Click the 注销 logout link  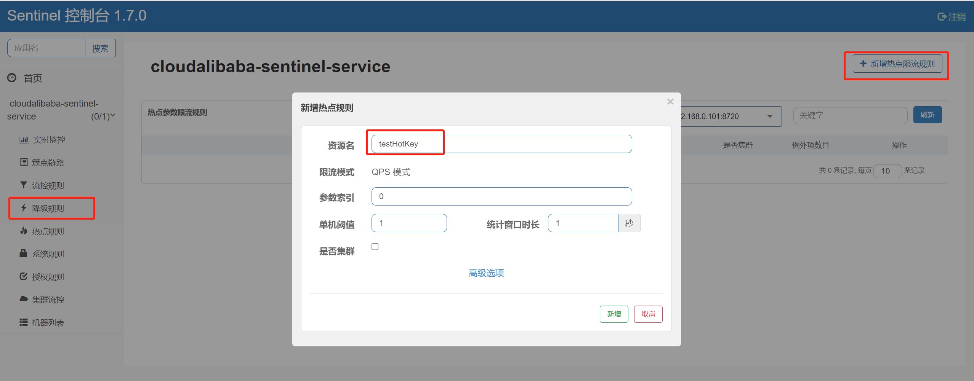952,17
